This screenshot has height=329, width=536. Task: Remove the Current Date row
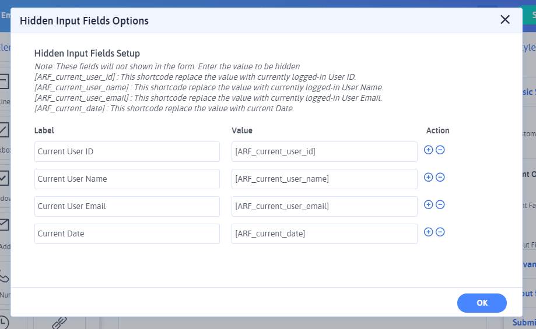[x=440, y=232]
